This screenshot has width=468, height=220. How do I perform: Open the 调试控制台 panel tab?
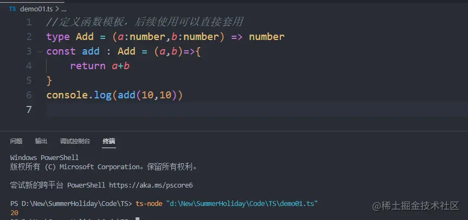(x=75, y=141)
